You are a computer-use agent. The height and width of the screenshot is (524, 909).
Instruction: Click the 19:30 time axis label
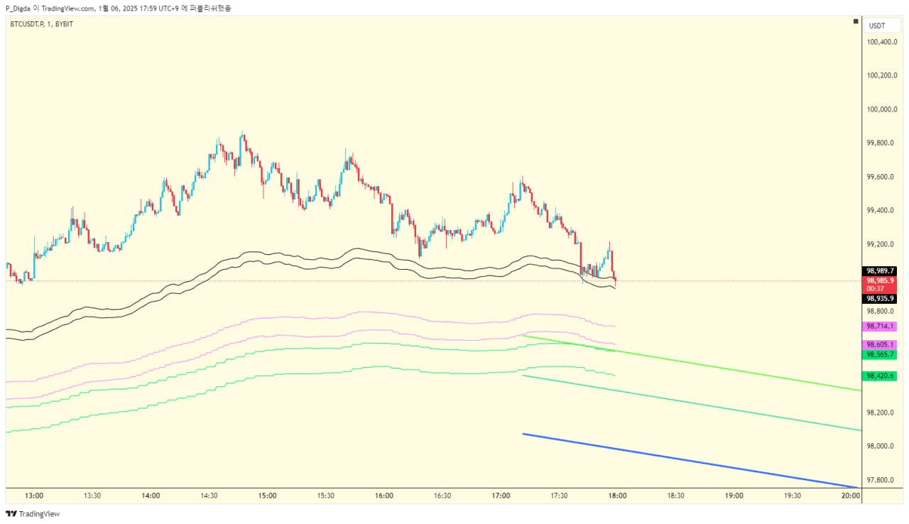coord(793,496)
